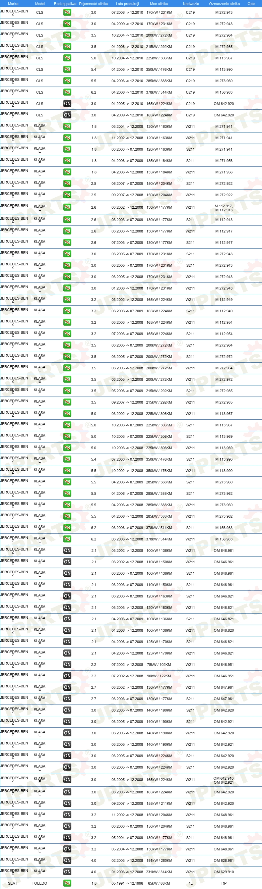
Task: Click the Model column header
Action: 40,4
